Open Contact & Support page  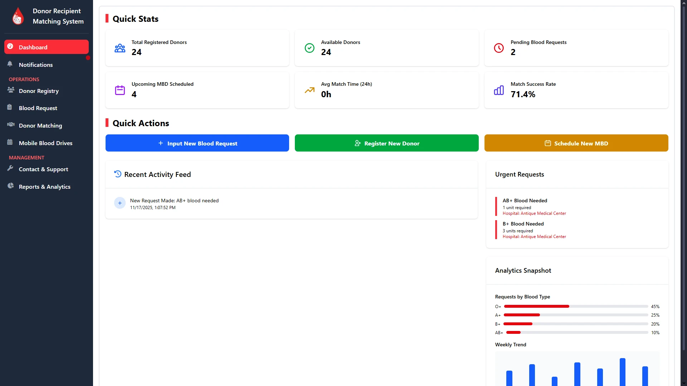[x=47, y=169]
